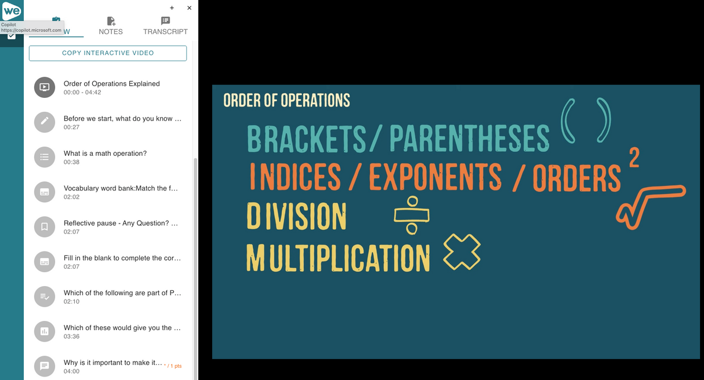704x380 pixels.
Task: Click the list icon beside 'What is a math operation?'
Action: point(45,157)
